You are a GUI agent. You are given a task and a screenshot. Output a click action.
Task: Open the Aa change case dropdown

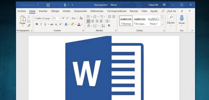[x=74, y=18]
